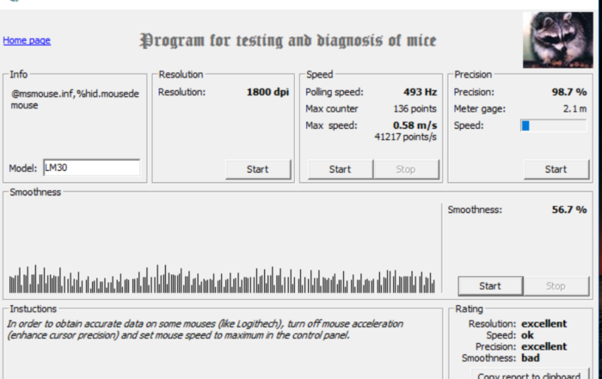Click the Smoothness rating 'bad'
Screen dimensions: 602x379
[531, 358]
